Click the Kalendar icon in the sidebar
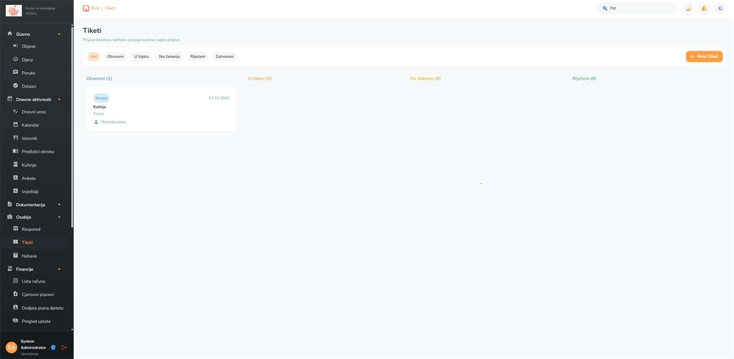The height and width of the screenshot is (359, 734). coord(16,125)
